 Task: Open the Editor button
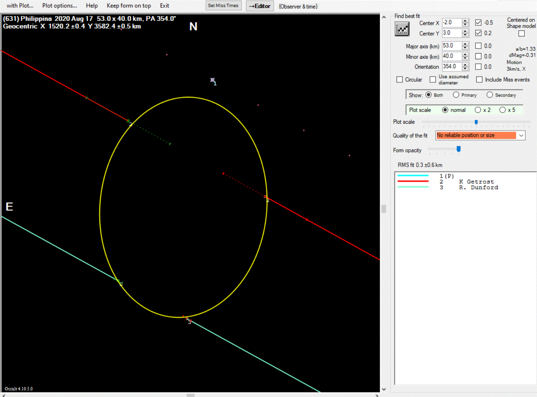point(260,6)
